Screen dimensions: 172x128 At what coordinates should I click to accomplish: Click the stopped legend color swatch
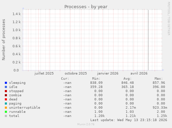(x=6, y=91)
